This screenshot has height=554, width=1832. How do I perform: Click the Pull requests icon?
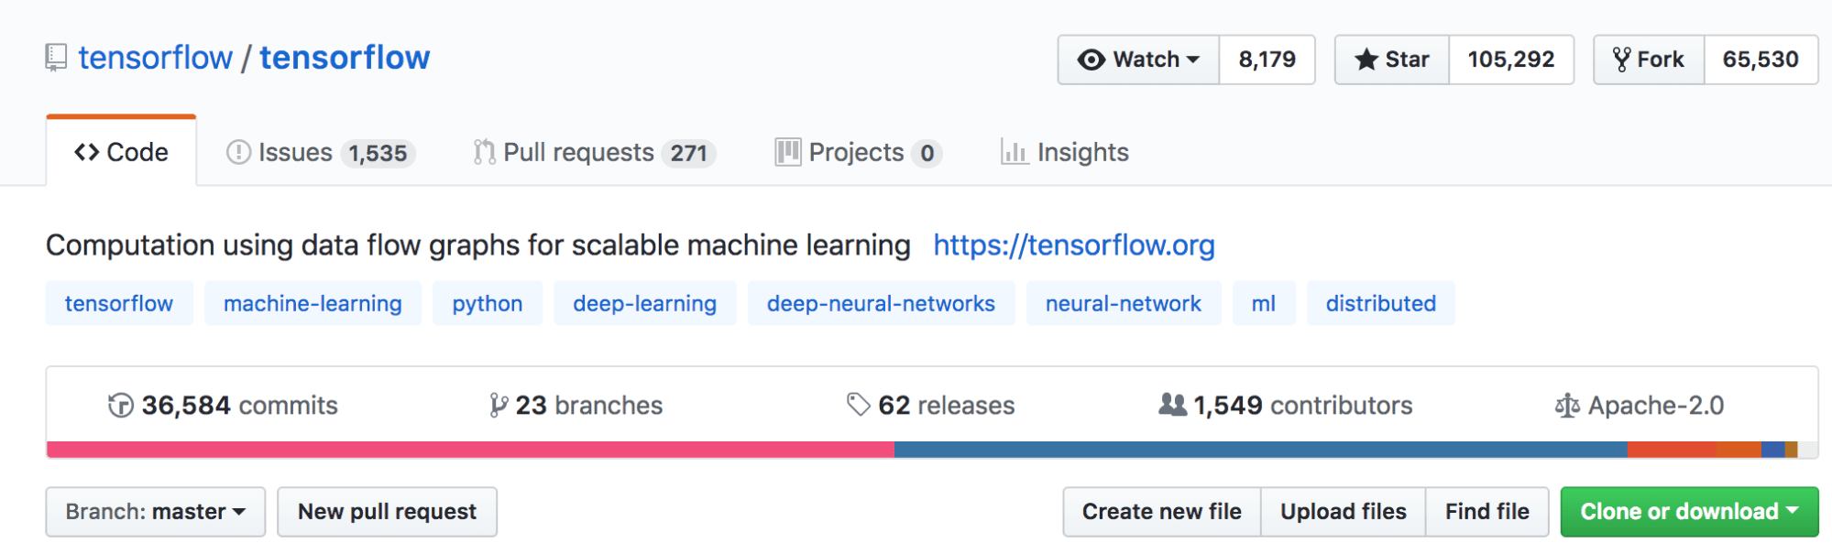point(484,152)
